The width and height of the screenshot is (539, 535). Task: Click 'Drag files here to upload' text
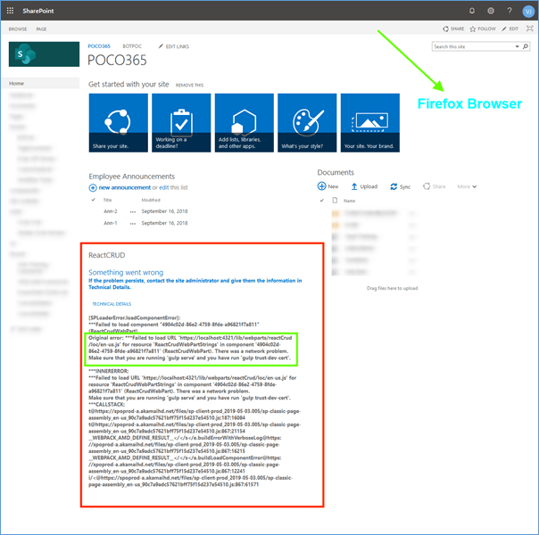pos(393,288)
